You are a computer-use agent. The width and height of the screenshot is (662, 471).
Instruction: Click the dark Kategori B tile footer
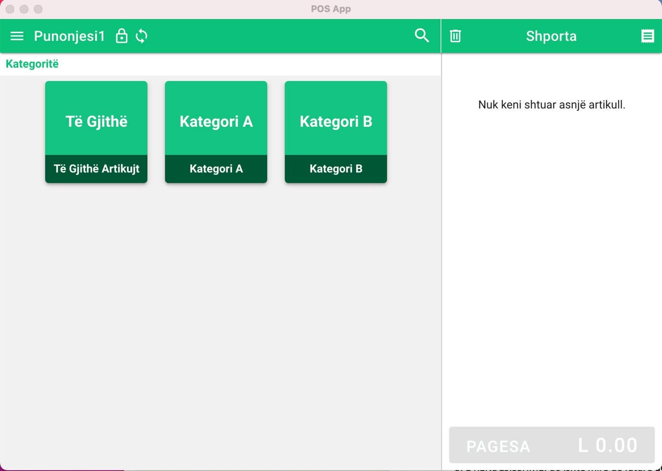(336, 169)
